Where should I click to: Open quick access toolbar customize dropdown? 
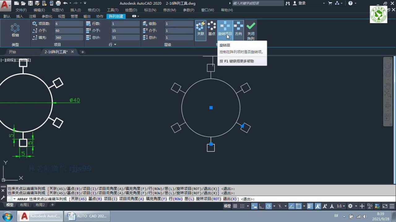click(x=85, y=3)
